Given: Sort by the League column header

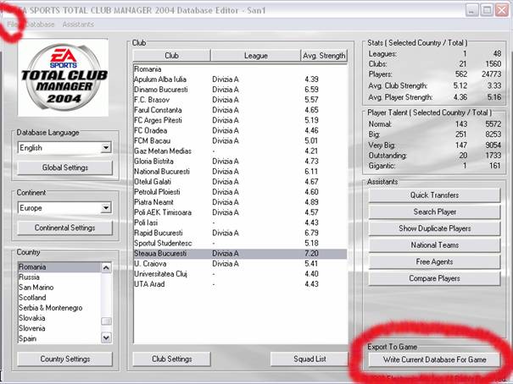Looking at the screenshot, I should 255,56.
